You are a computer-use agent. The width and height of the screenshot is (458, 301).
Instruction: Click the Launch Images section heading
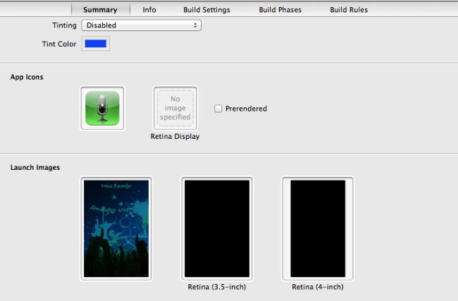point(35,168)
